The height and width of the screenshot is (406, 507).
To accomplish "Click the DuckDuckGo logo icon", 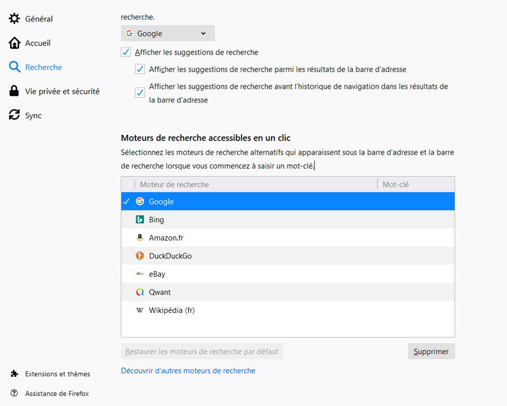I will (140, 256).
